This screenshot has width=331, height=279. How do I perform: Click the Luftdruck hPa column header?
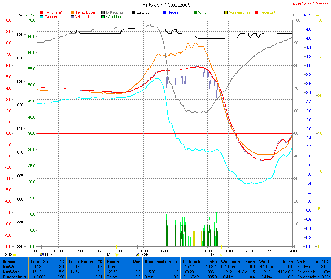pyautogui.click(x=199, y=261)
